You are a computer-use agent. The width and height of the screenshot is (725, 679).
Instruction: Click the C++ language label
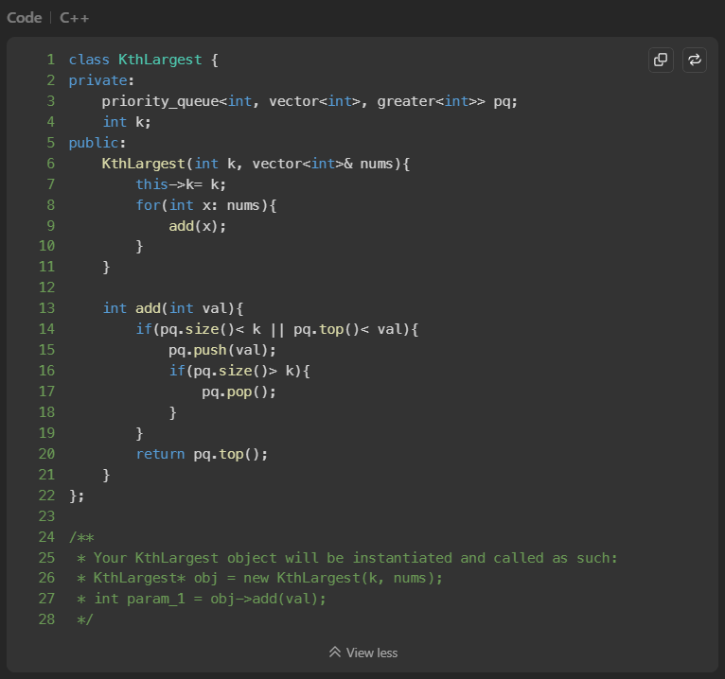tap(74, 18)
